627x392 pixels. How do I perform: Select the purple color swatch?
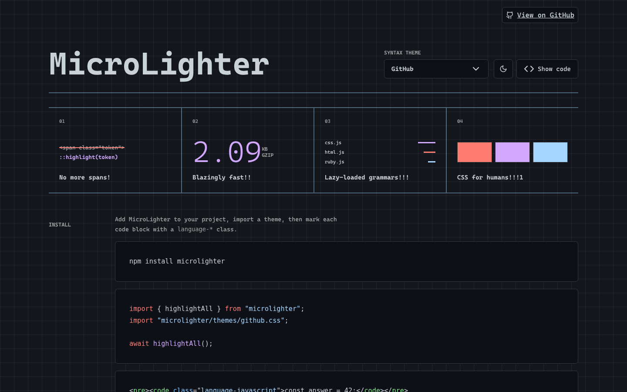[x=512, y=152]
